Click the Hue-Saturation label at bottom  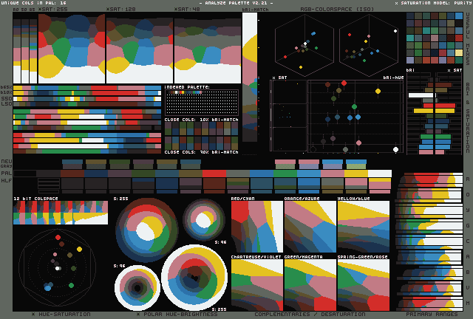(61, 314)
